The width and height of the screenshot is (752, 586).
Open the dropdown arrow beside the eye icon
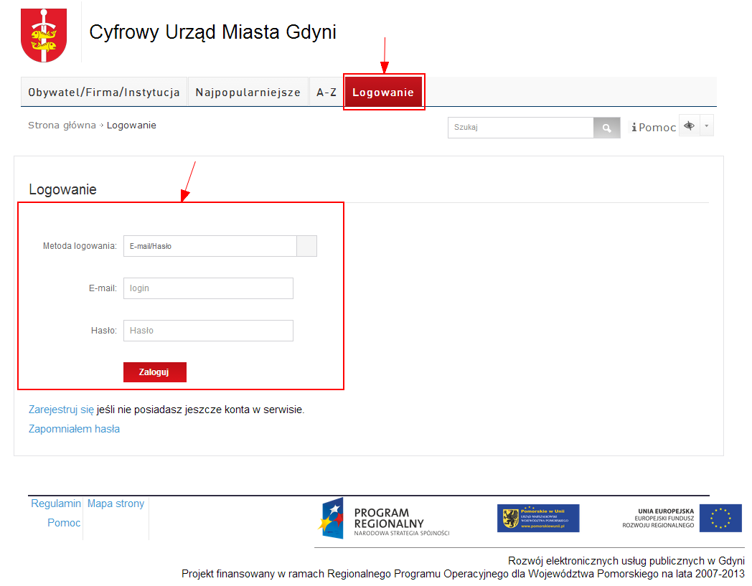(x=707, y=126)
